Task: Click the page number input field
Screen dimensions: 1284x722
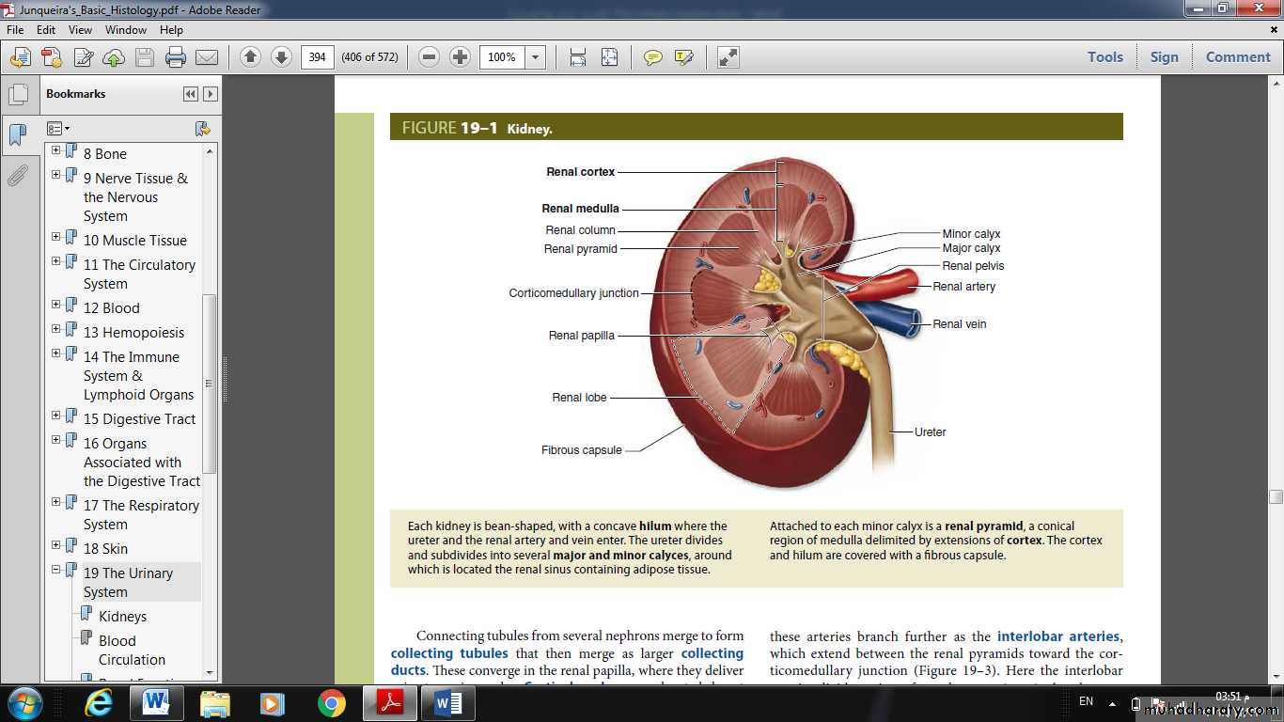Action: point(318,57)
